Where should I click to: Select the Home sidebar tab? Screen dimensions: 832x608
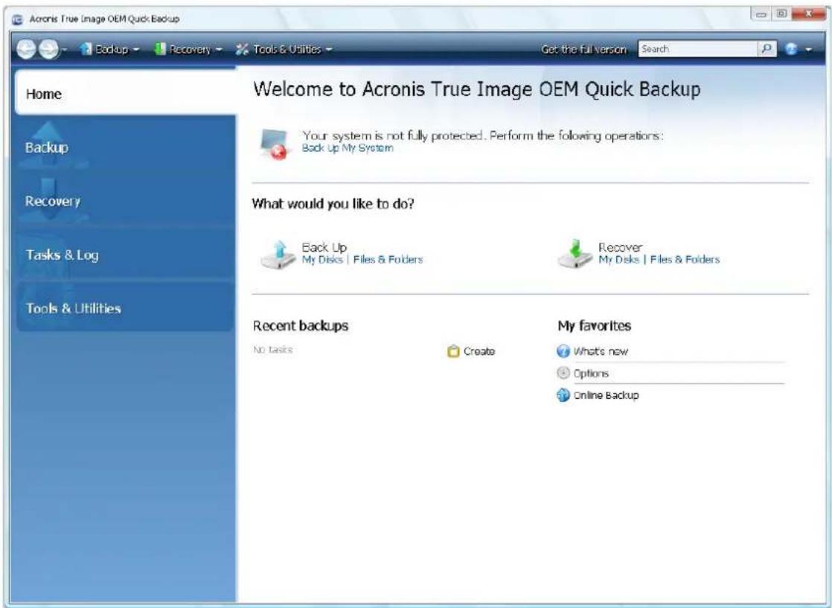[125, 92]
